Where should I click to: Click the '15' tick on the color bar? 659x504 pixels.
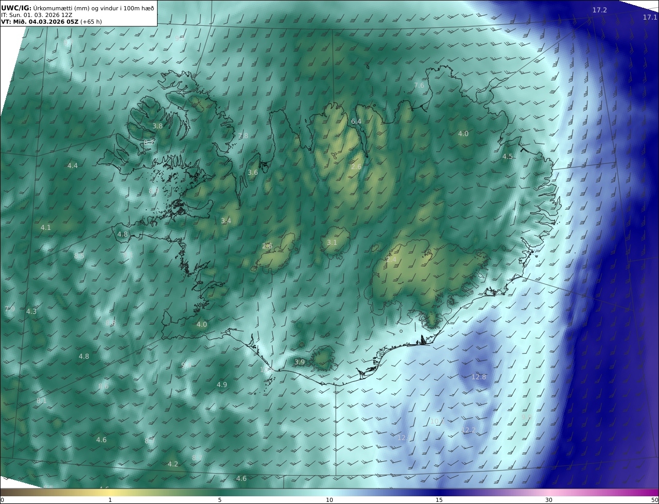[439, 500]
